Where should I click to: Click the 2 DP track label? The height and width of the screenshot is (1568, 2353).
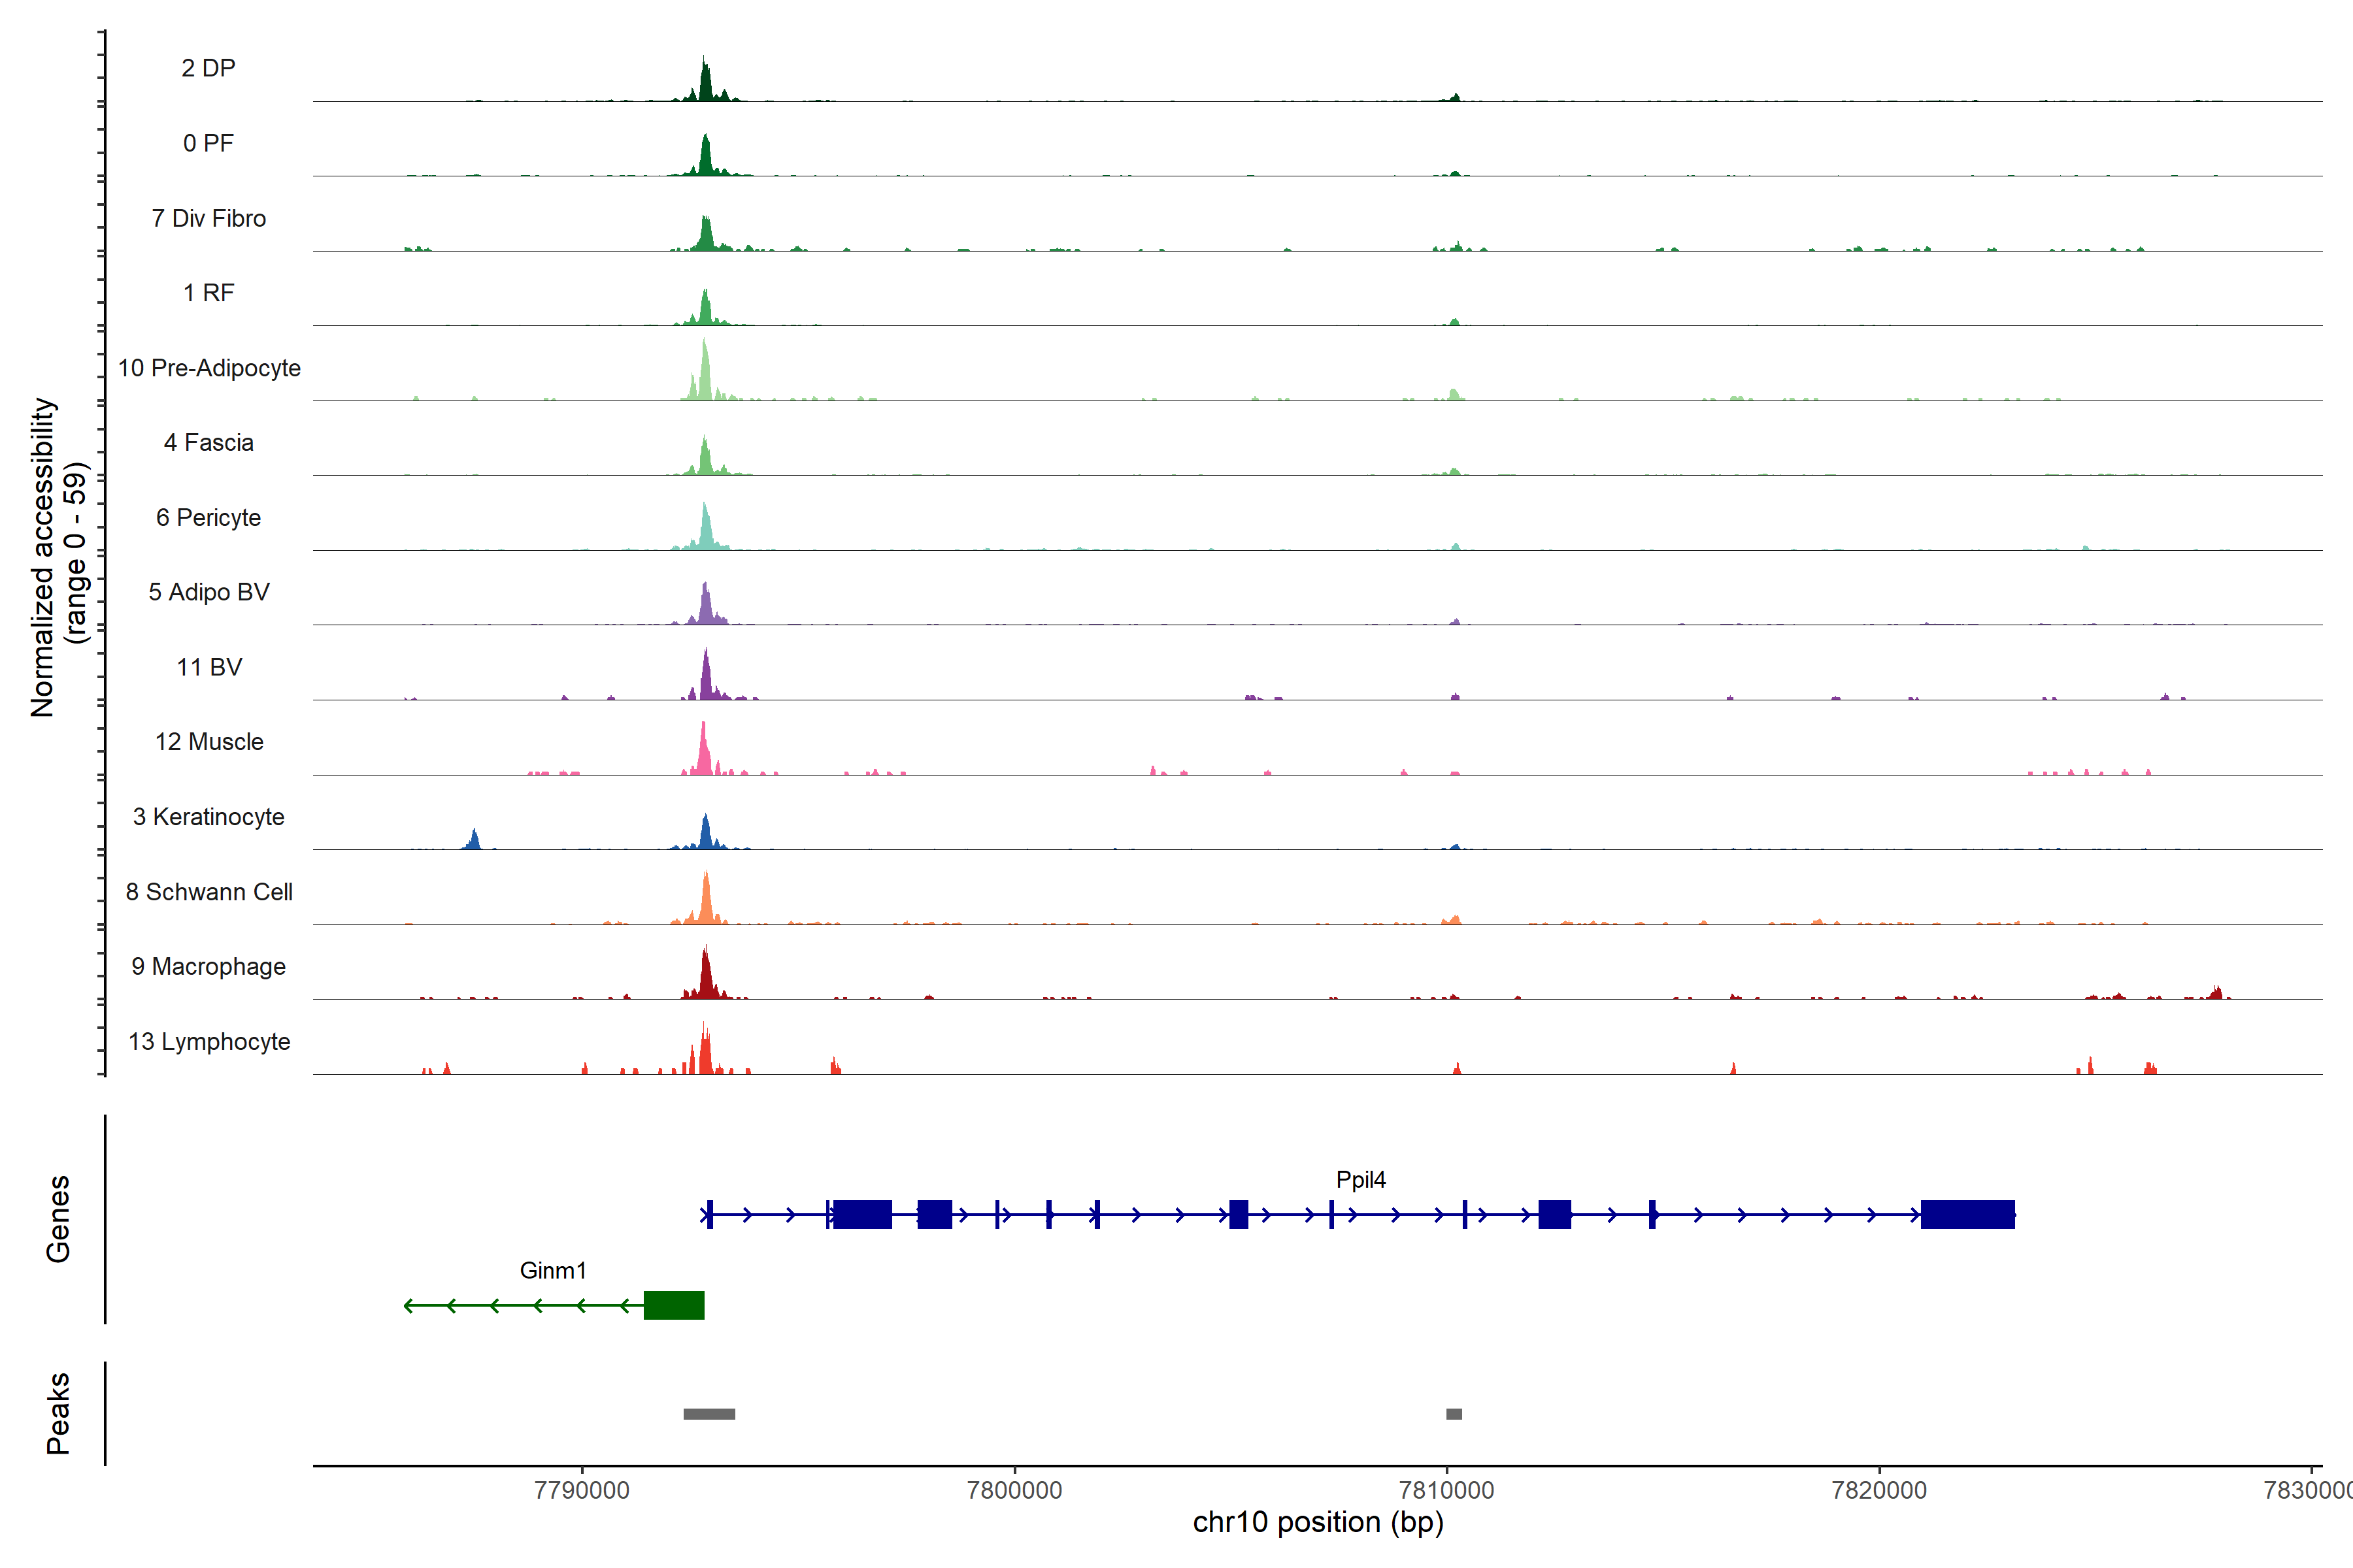208,68
